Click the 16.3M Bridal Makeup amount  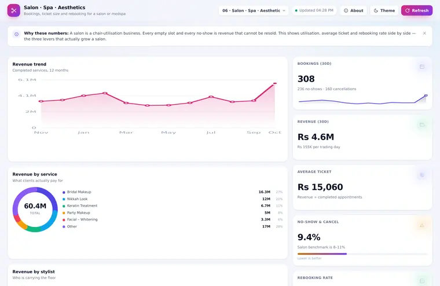click(265, 192)
